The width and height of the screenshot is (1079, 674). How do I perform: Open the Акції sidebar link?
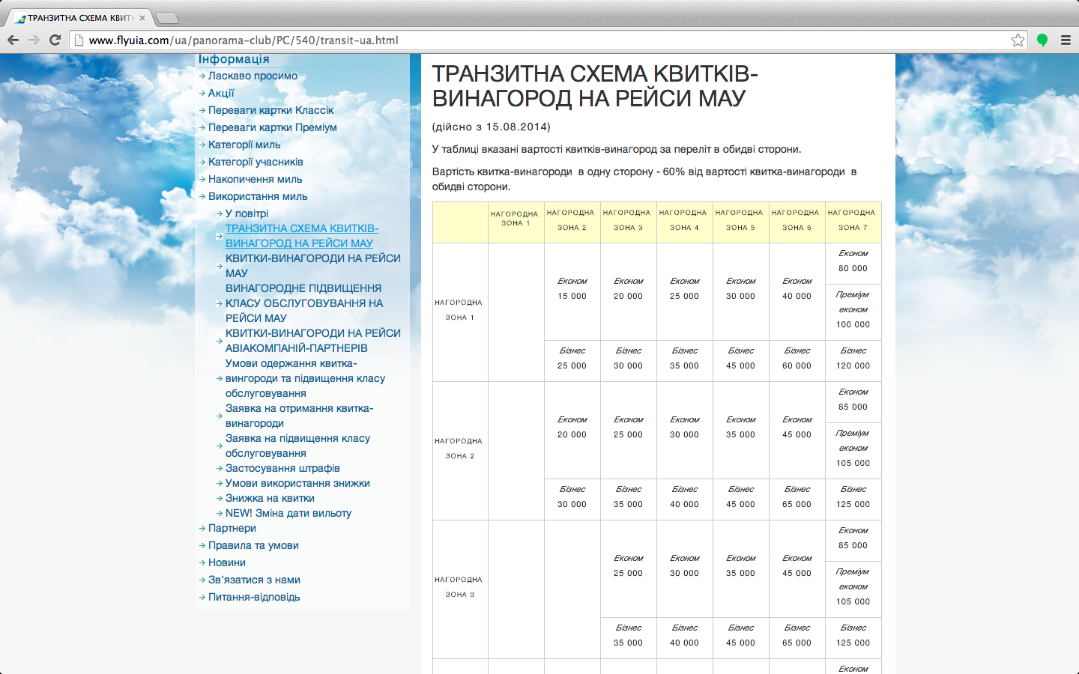click(221, 93)
